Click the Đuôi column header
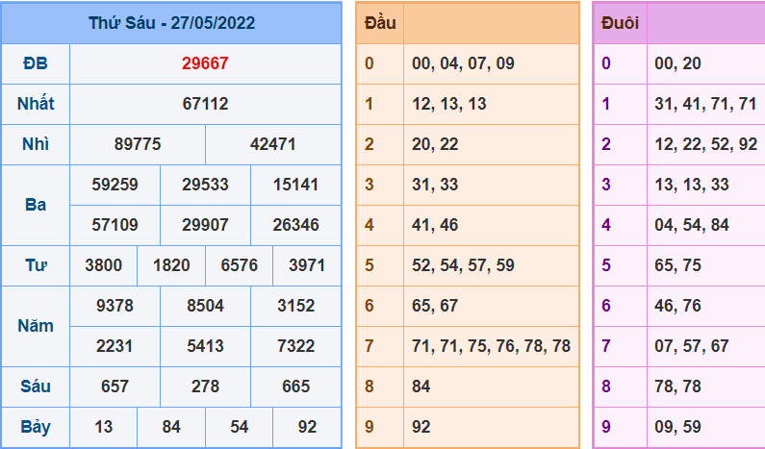The height and width of the screenshot is (449, 765). pos(620,23)
